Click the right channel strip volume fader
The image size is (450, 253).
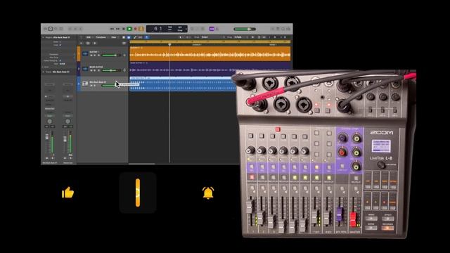65,139
